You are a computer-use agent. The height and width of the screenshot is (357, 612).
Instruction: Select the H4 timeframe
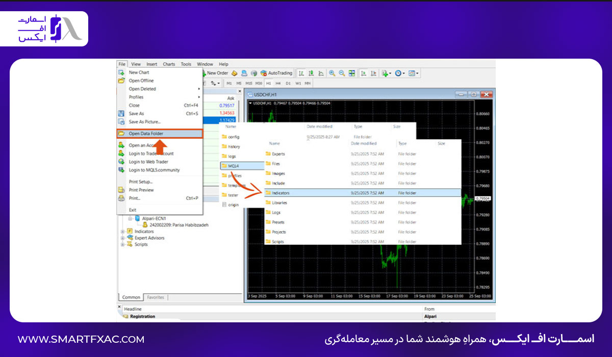coord(278,84)
